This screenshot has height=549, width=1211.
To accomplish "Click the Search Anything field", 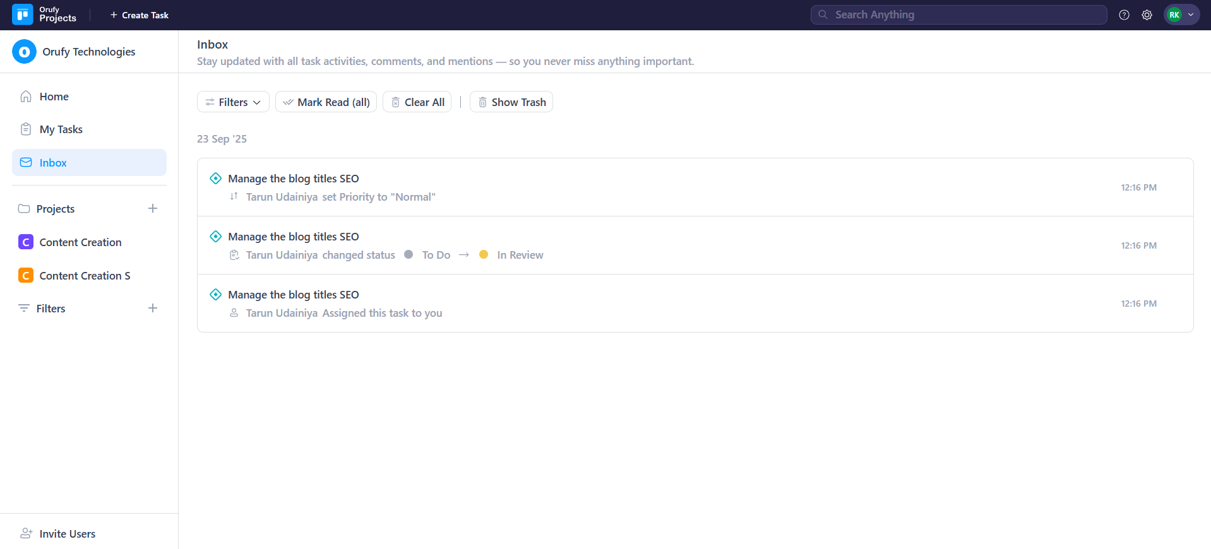I will [x=958, y=15].
